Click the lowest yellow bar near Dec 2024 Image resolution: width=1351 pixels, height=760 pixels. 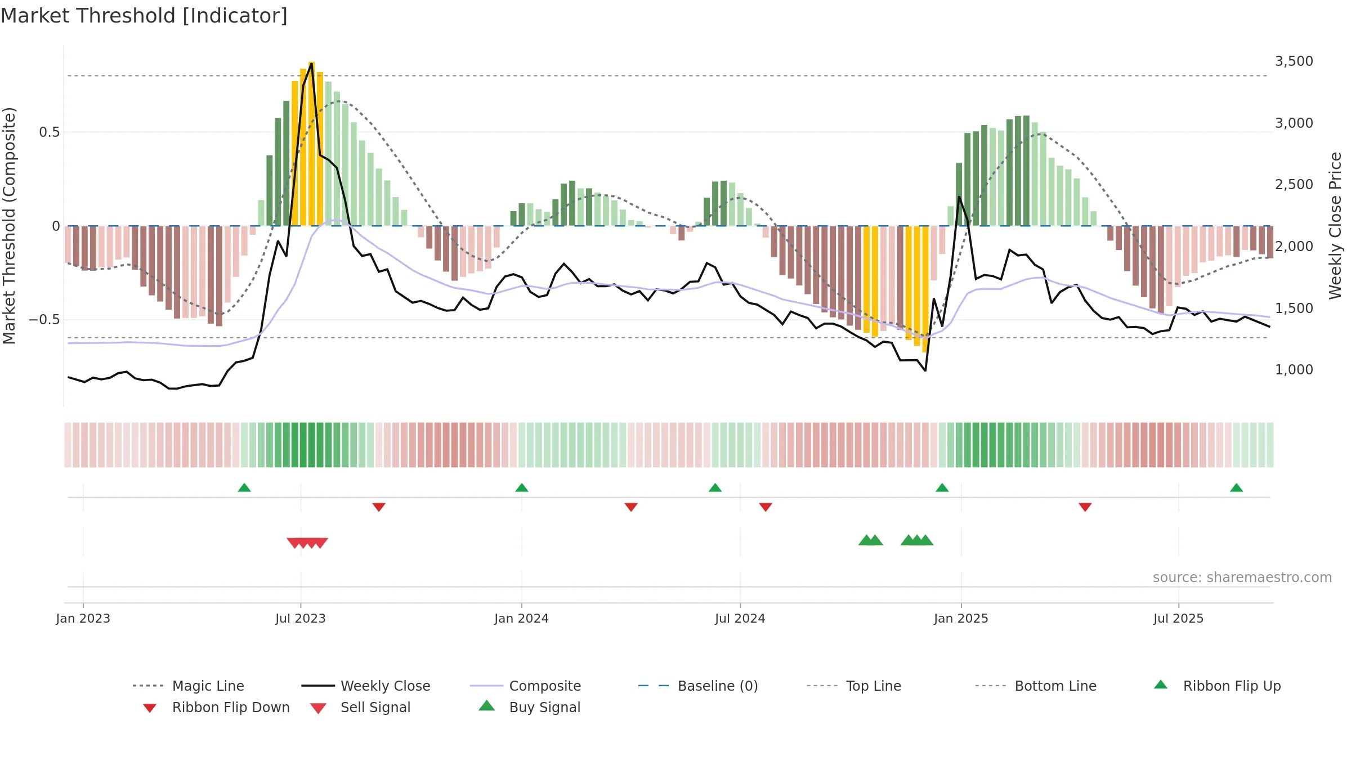925,289
